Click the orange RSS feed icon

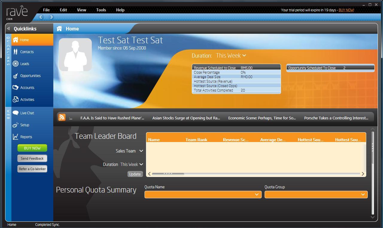pyautogui.click(x=62, y=117)
